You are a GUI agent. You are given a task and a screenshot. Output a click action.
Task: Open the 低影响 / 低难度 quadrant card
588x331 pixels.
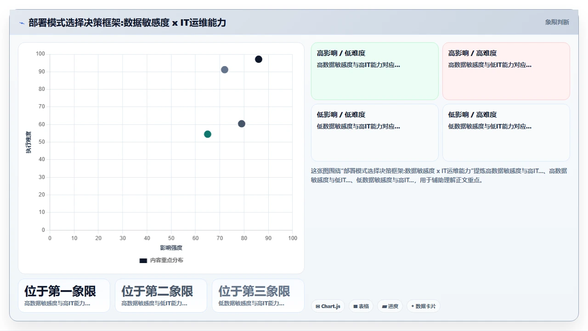pyautogui.click(x=375, y=133)
